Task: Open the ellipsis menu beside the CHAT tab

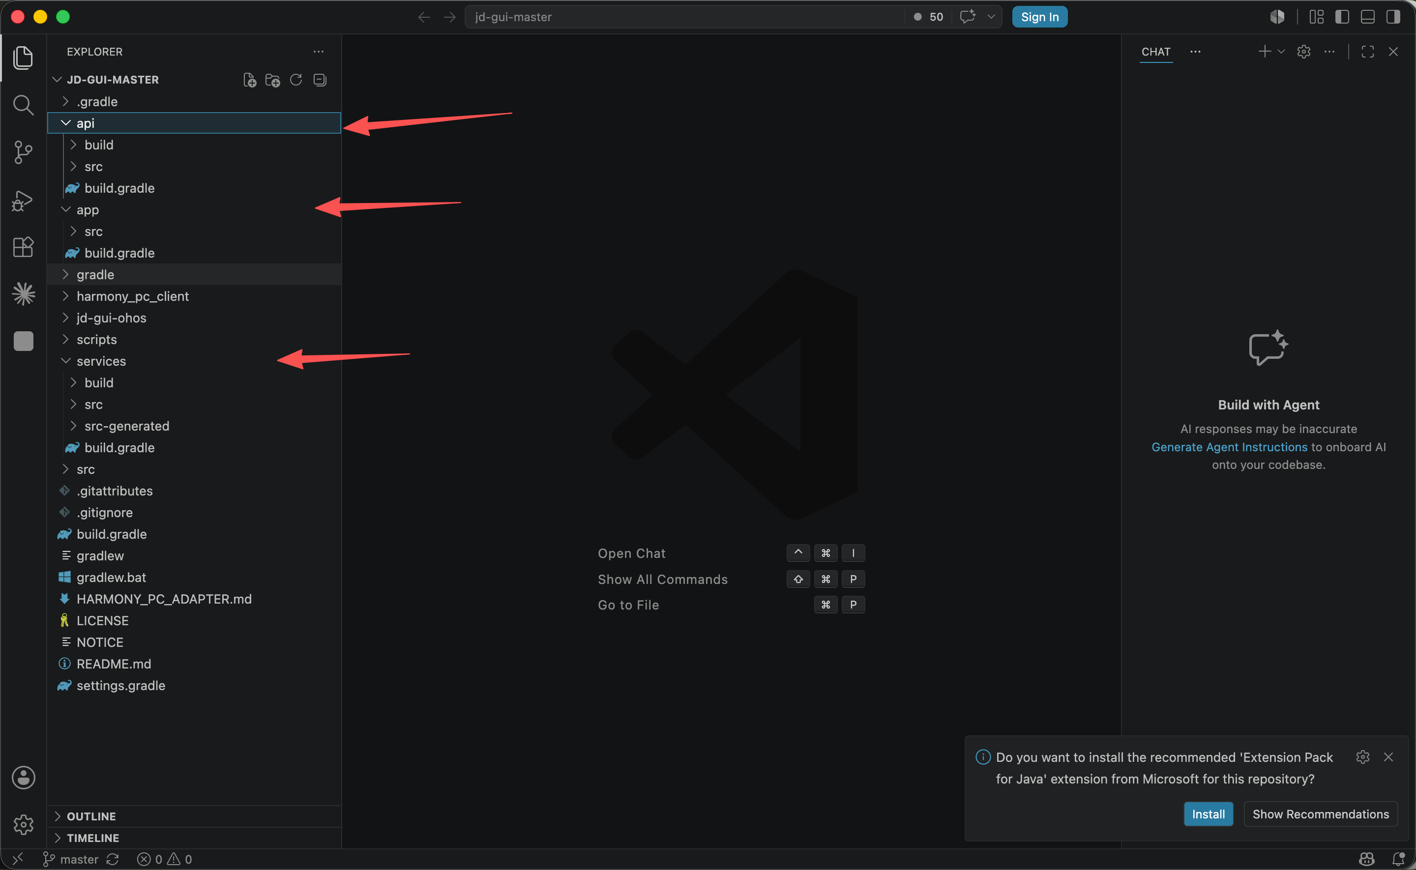Action: [1195, 52]
